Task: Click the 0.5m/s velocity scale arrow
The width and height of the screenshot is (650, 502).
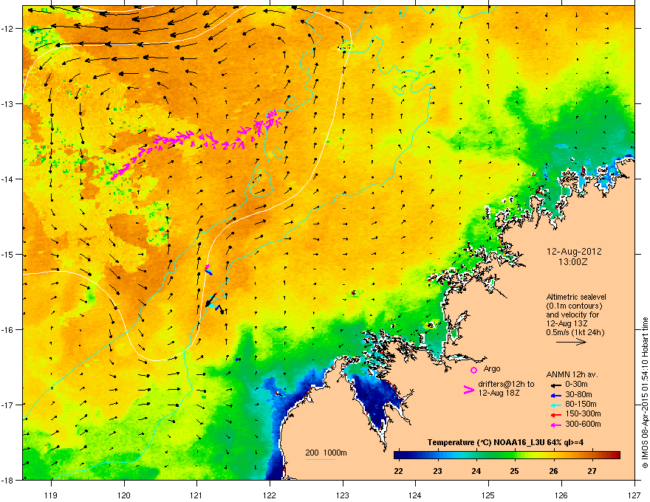Action: pyautogui.click(x=571, y=342)
